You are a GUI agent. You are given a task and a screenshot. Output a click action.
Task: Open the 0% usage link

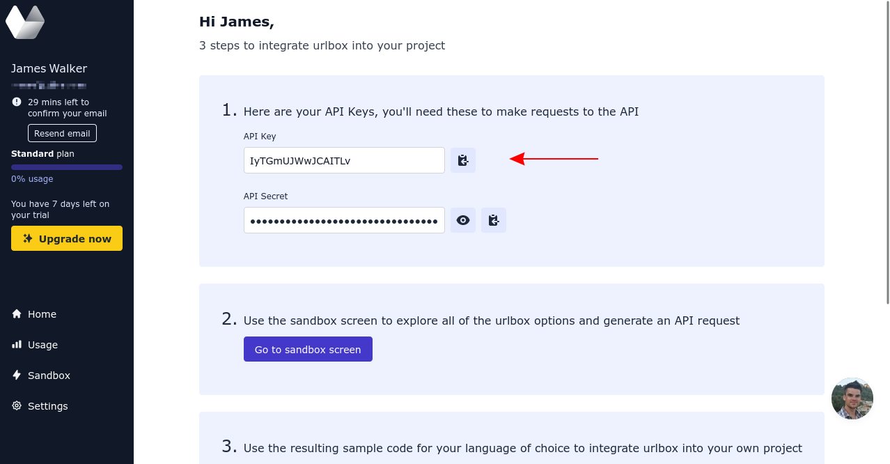point(32,179)
